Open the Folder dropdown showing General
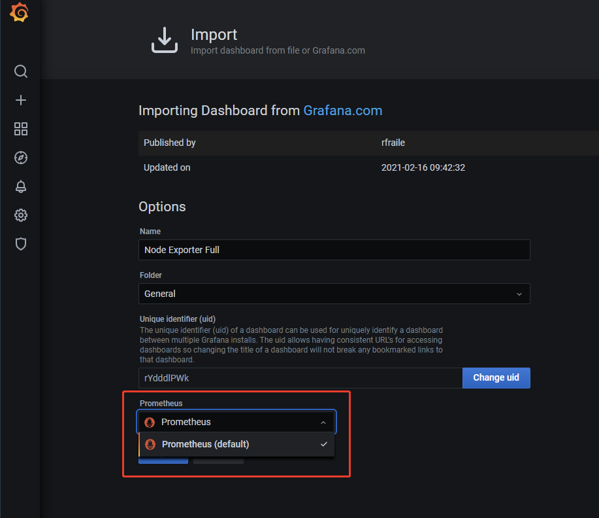 334,294
